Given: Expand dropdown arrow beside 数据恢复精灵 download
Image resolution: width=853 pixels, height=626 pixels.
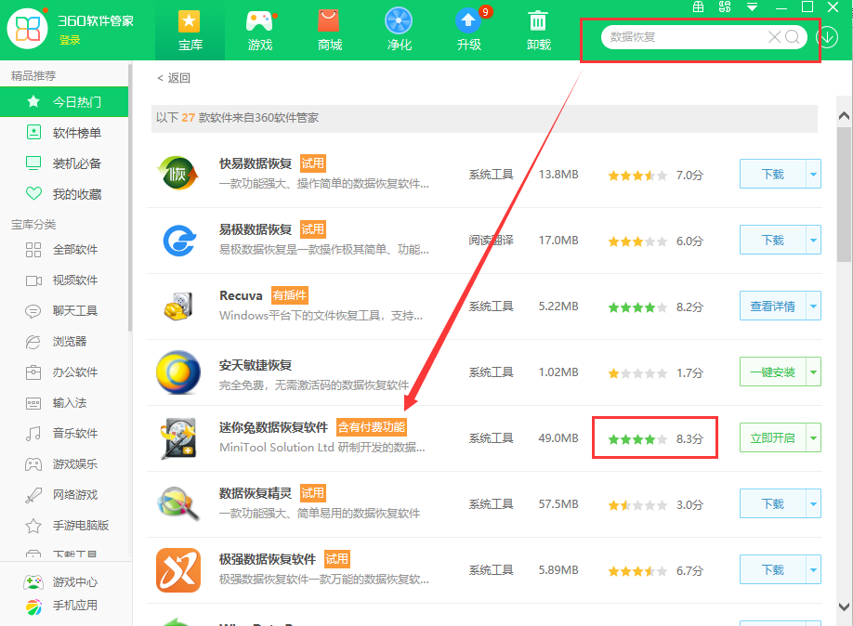Looking at the screenshot, I should click(813, 504).
